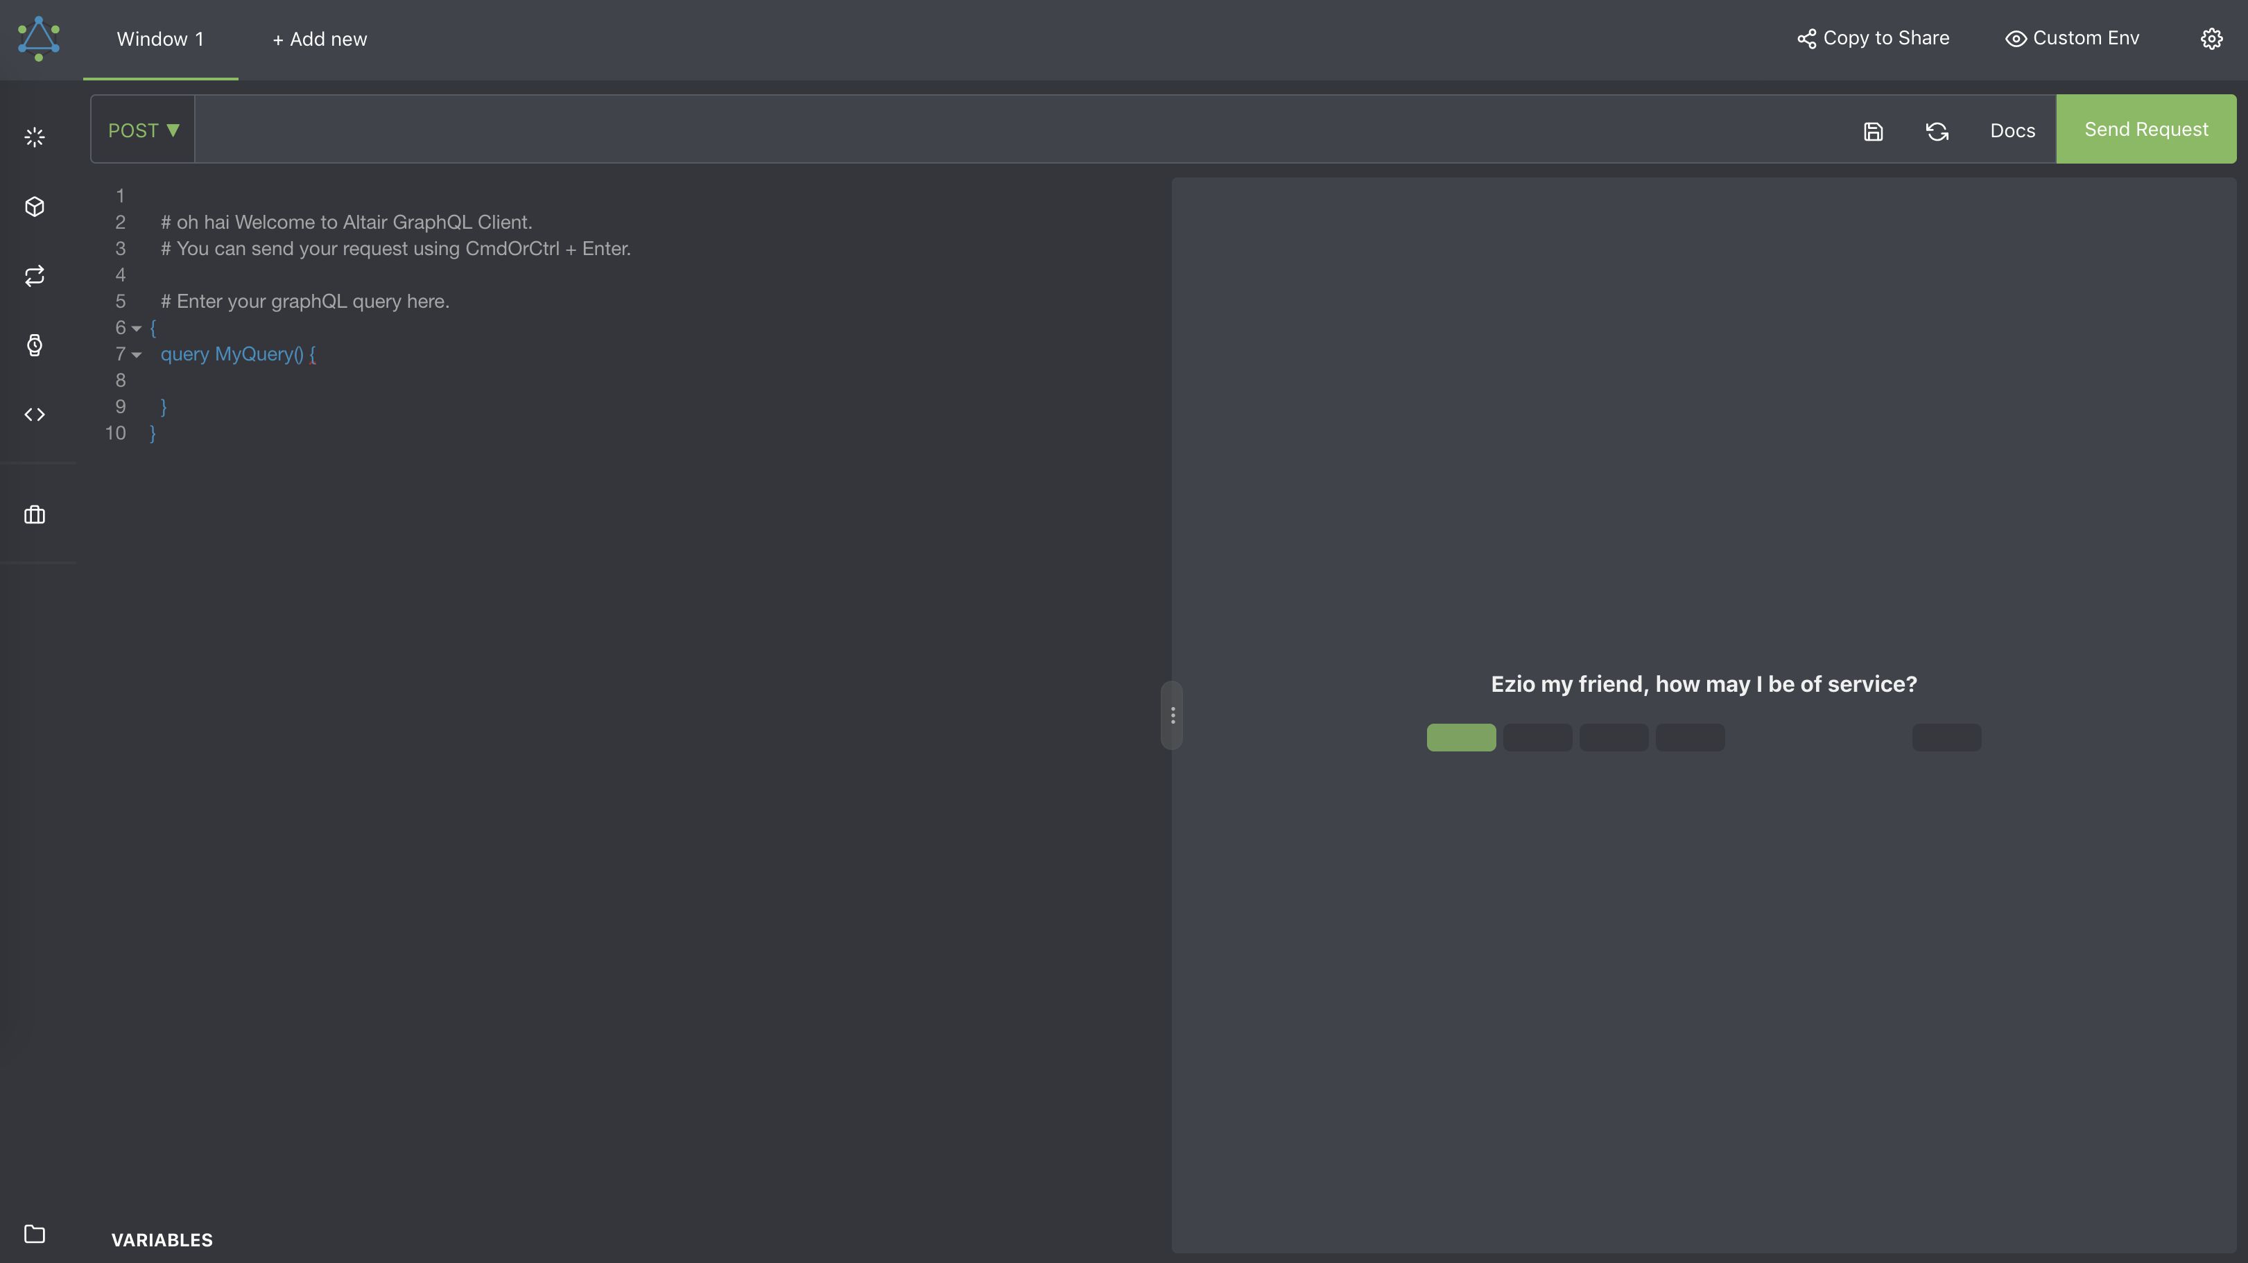Viewport: 2248px width, 1263px height.
Task: Open the Docs panel
Action: click(2012, 131)
